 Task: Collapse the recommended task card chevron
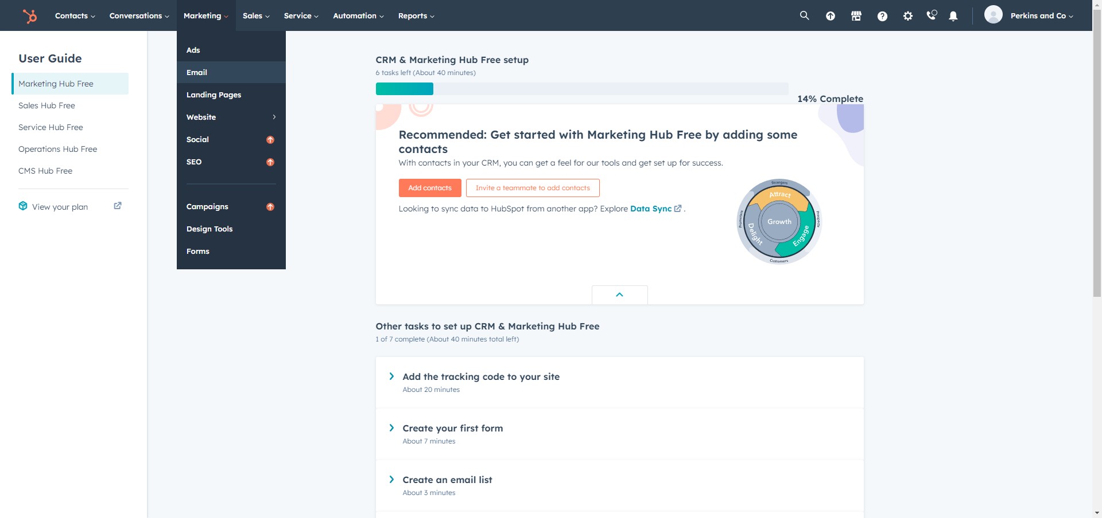tap(619, 295)
